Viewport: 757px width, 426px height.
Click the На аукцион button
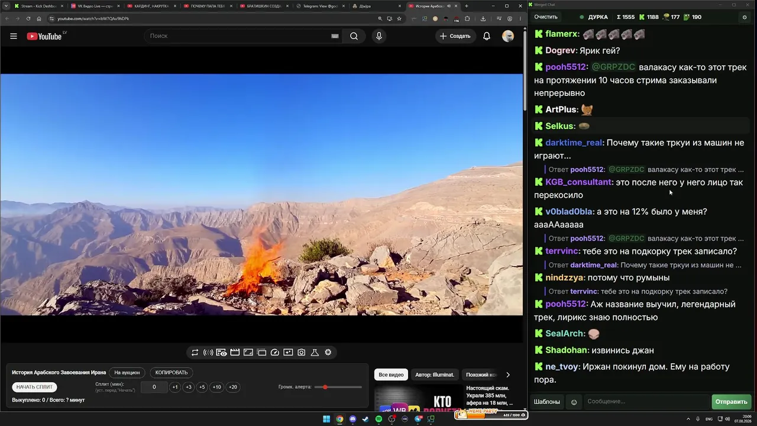tap(127, 373)
